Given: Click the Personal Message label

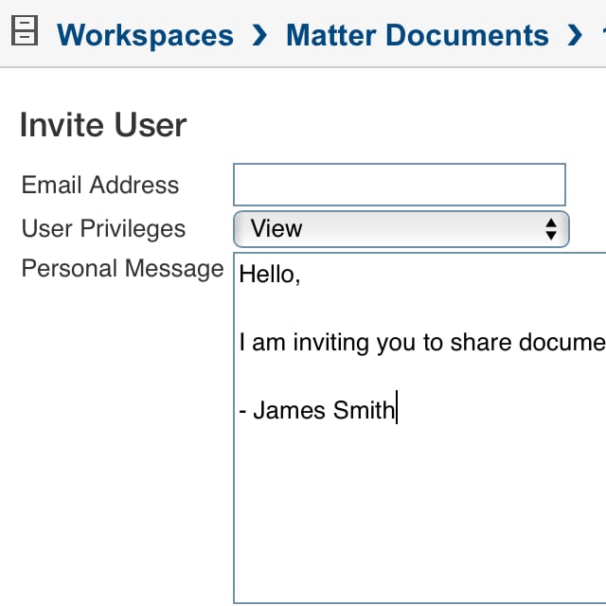Looking at the screenshot, I should pos(122,269).
